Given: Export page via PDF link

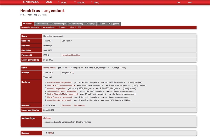Looking at the screenshot, I should coord(79,27).
